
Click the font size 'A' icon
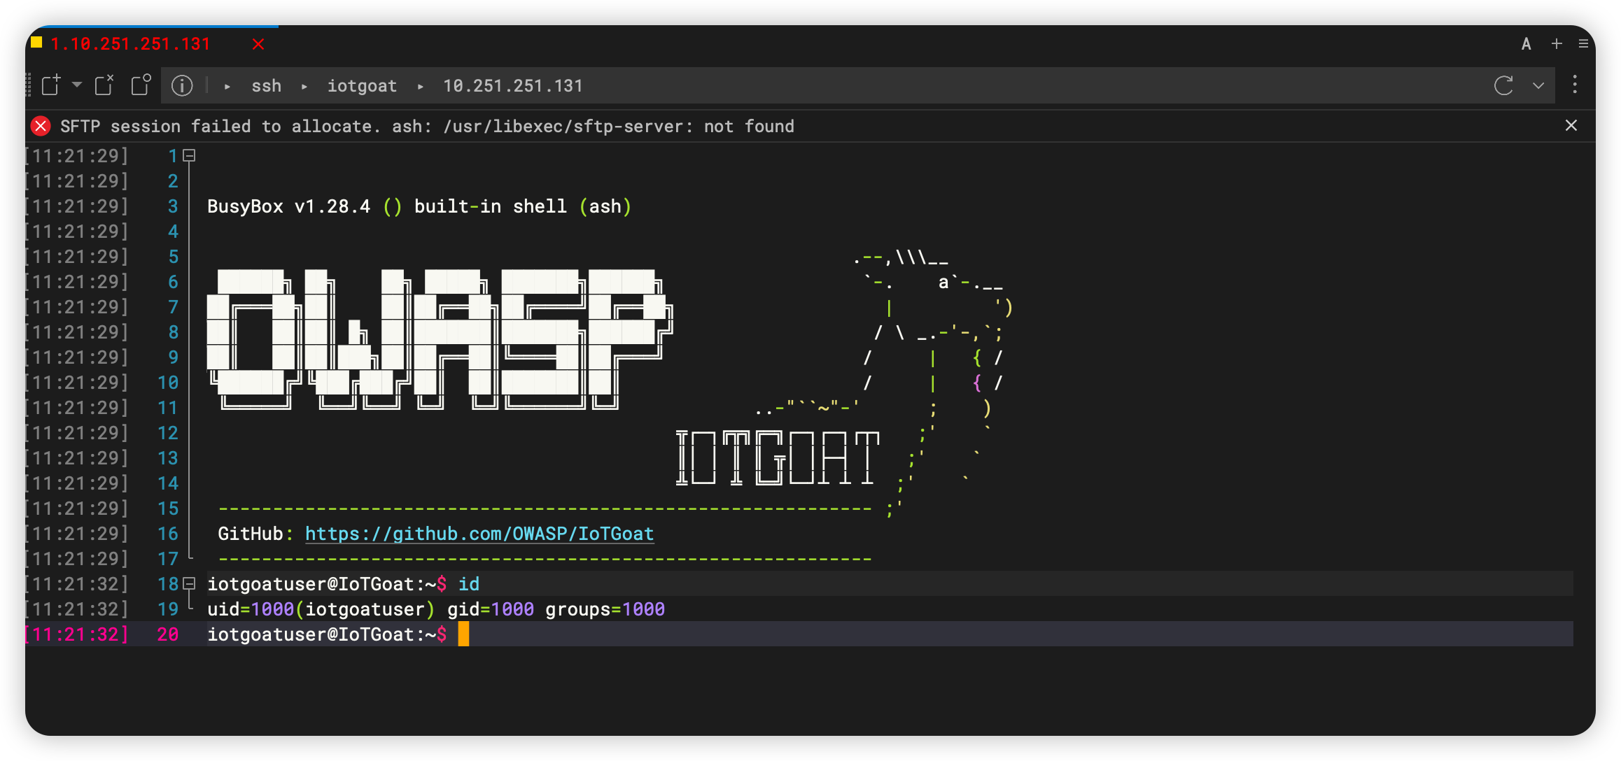[1527, 44]
